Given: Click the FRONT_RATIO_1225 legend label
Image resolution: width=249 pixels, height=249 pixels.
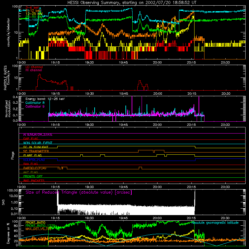Looking at the screenshot, I should click(40, 226).
